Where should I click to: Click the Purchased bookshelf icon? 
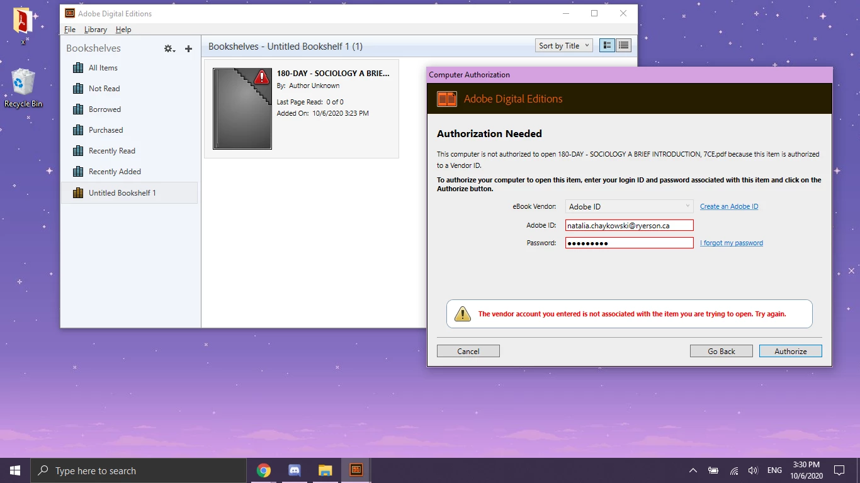point(78,130)
